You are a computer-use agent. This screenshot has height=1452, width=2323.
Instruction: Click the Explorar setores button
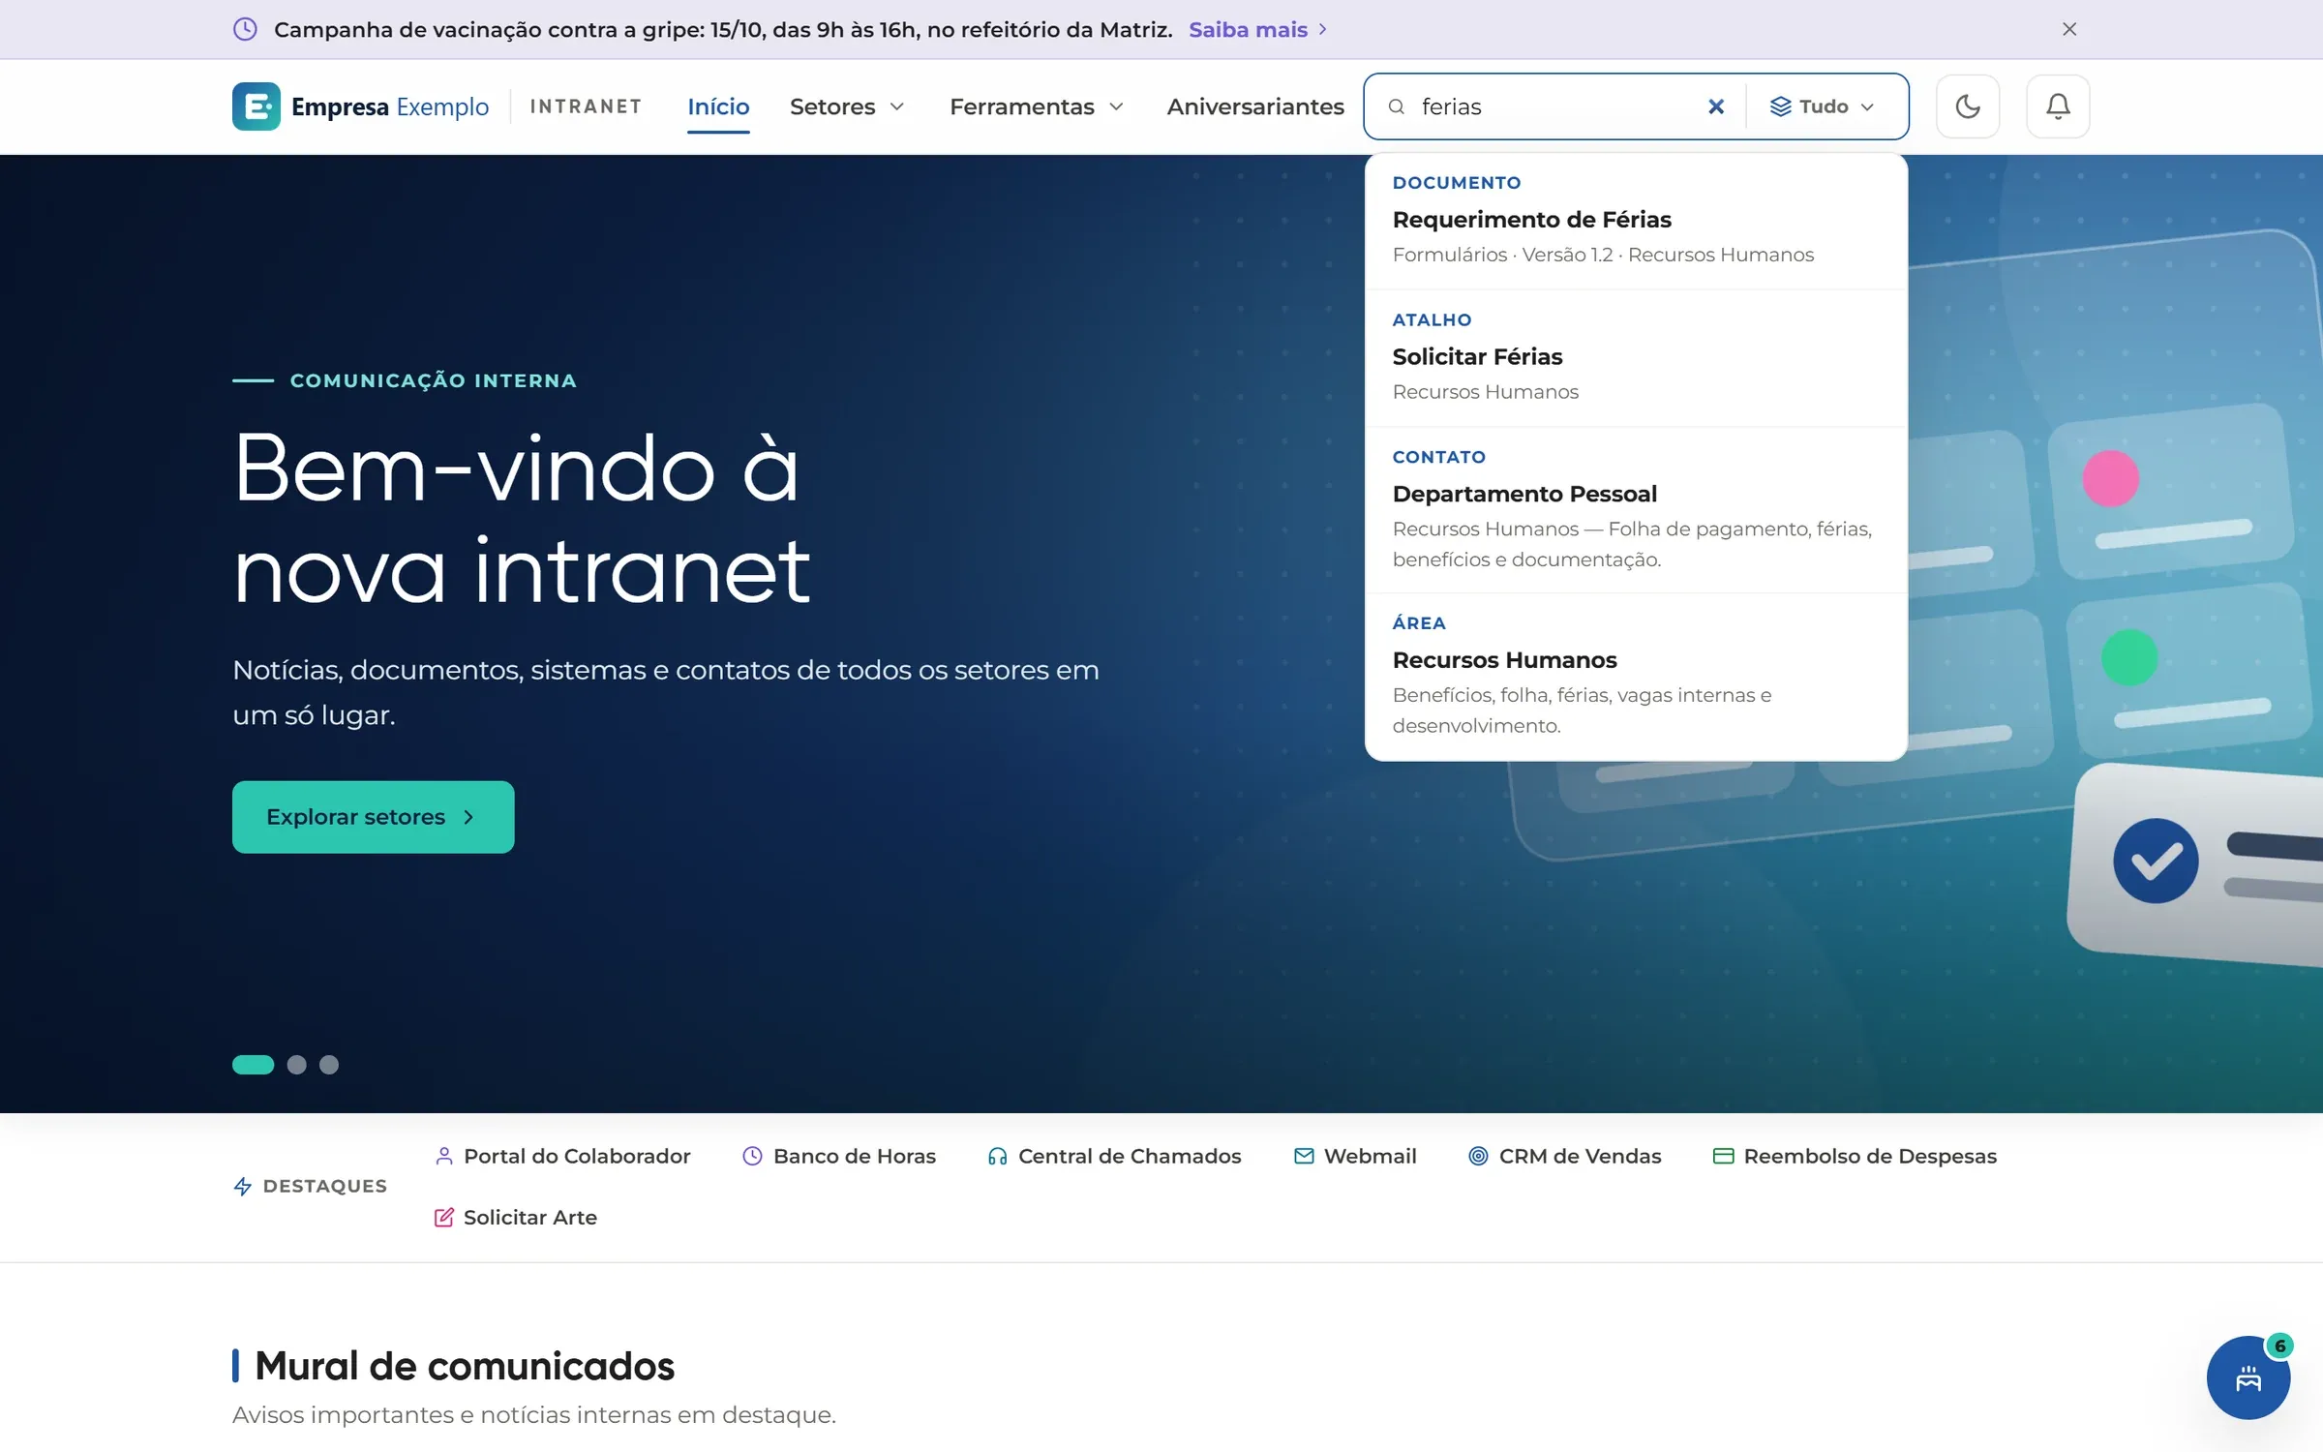coord(373,817)
